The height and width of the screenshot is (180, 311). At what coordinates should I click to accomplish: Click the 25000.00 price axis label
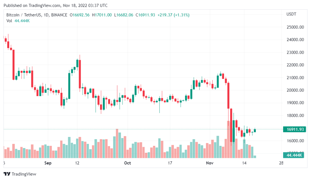click(295, 27)
